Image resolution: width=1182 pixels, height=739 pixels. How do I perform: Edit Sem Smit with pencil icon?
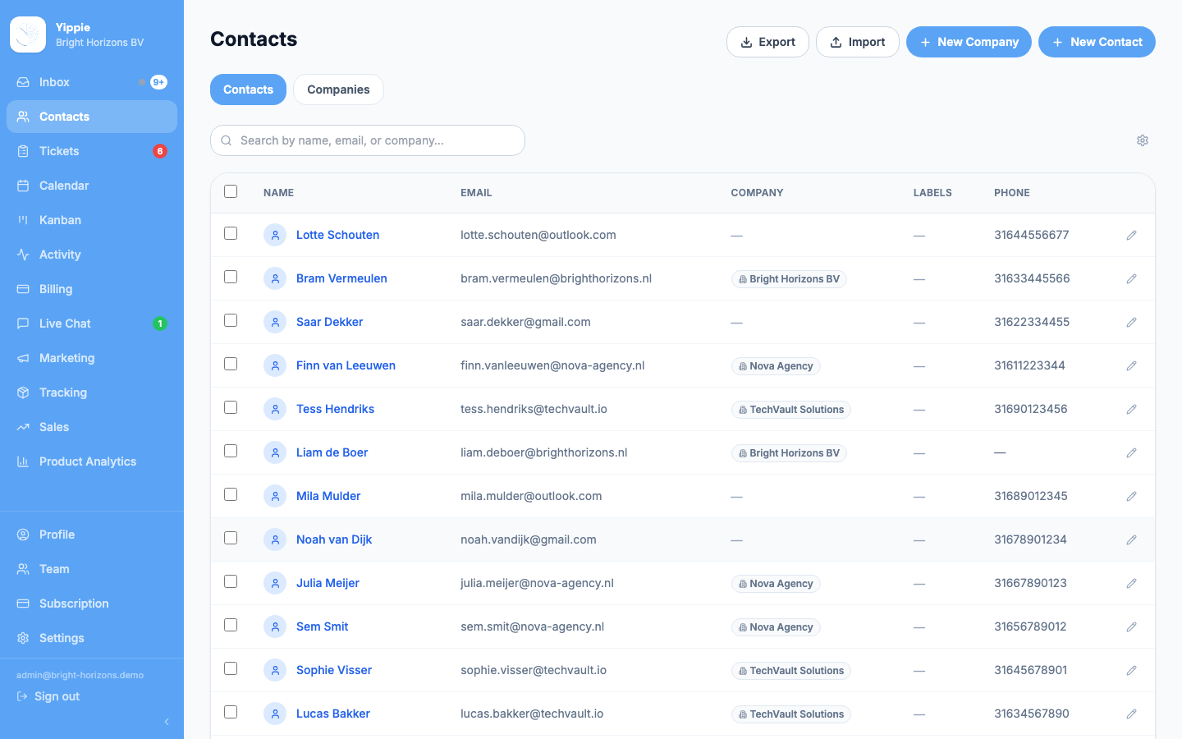point(1131,627)
